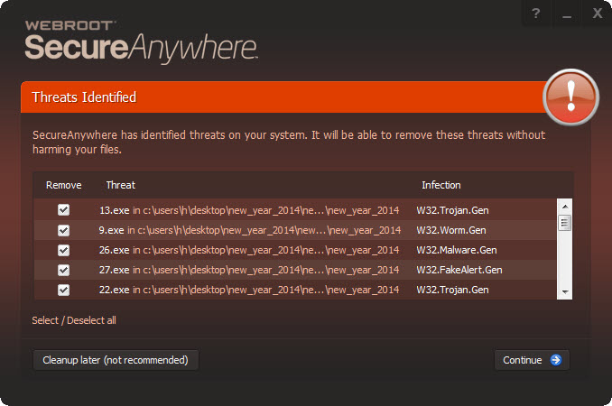Click the red exclamation alert icon

click(570, 97)
